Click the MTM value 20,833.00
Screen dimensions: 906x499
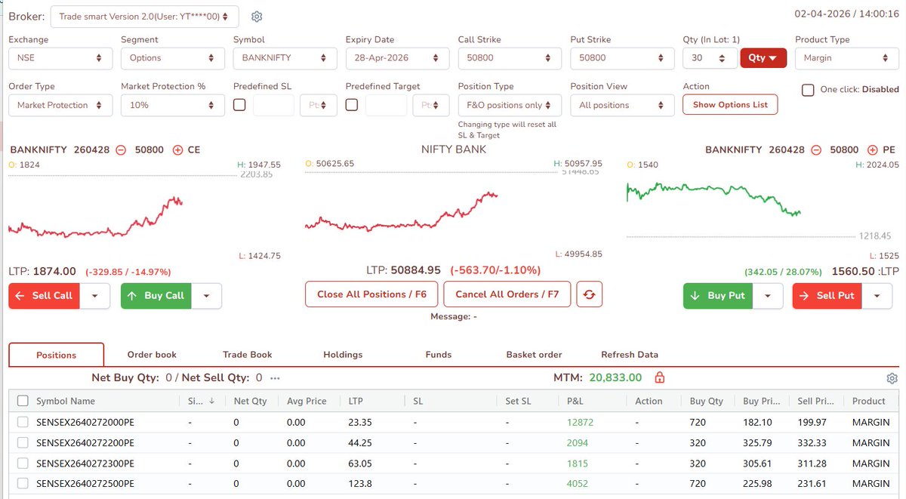[615, 377]
